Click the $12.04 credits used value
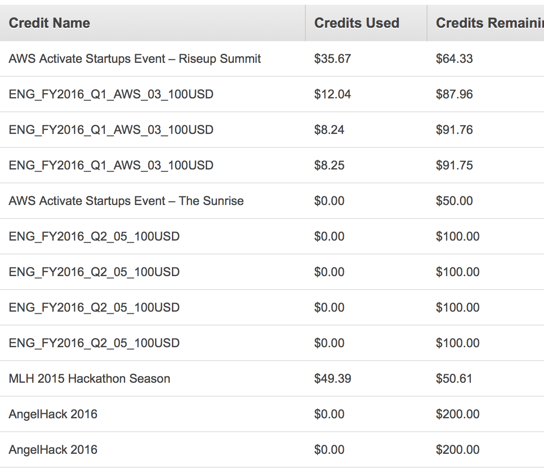Image resolution: width=544 pixels, height=469 pixels. coord(333,94)
